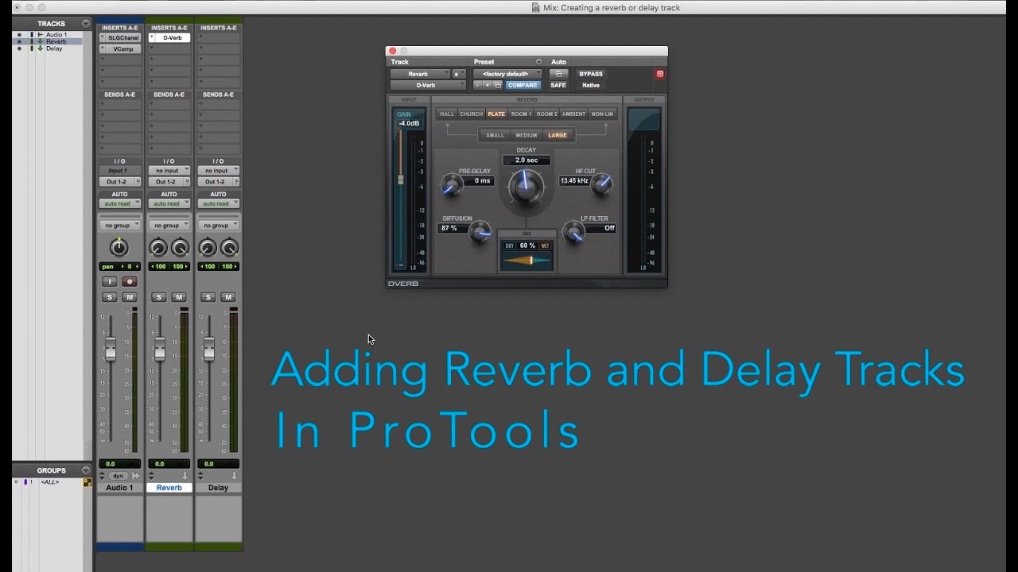Image resolution: width=1018 pixels, height=572 pixels.
Task: Click the Reverb volume fader
Action: pyautogui.click(x=160, y=347)
